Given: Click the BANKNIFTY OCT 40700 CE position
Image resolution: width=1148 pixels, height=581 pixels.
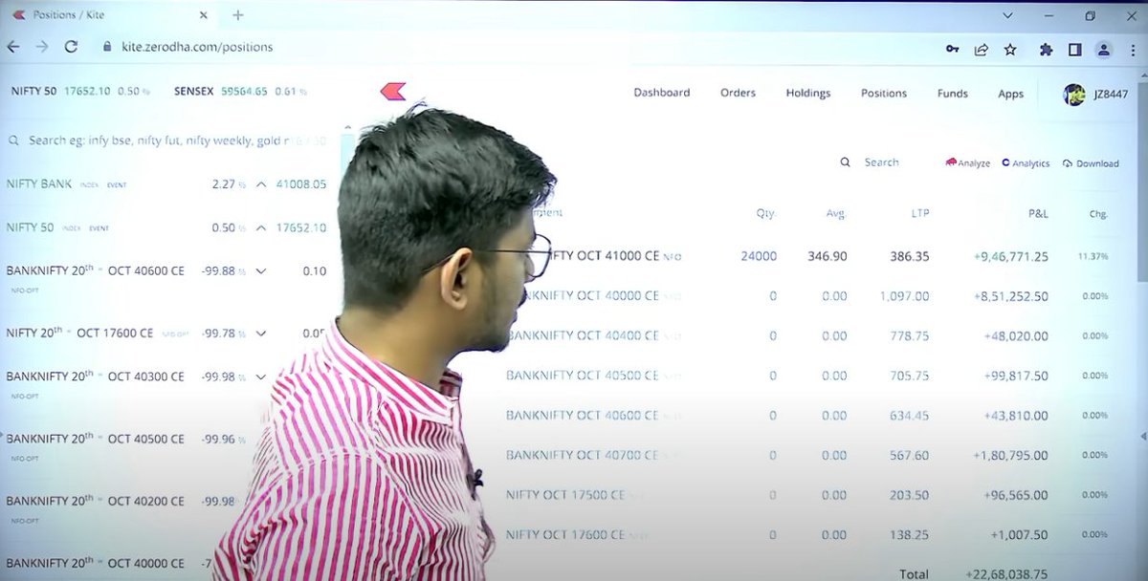Looking at the screenshot, I should click(x=583, y=456).
